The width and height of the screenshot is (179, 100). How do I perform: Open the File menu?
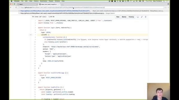click(x=22, y=1)
